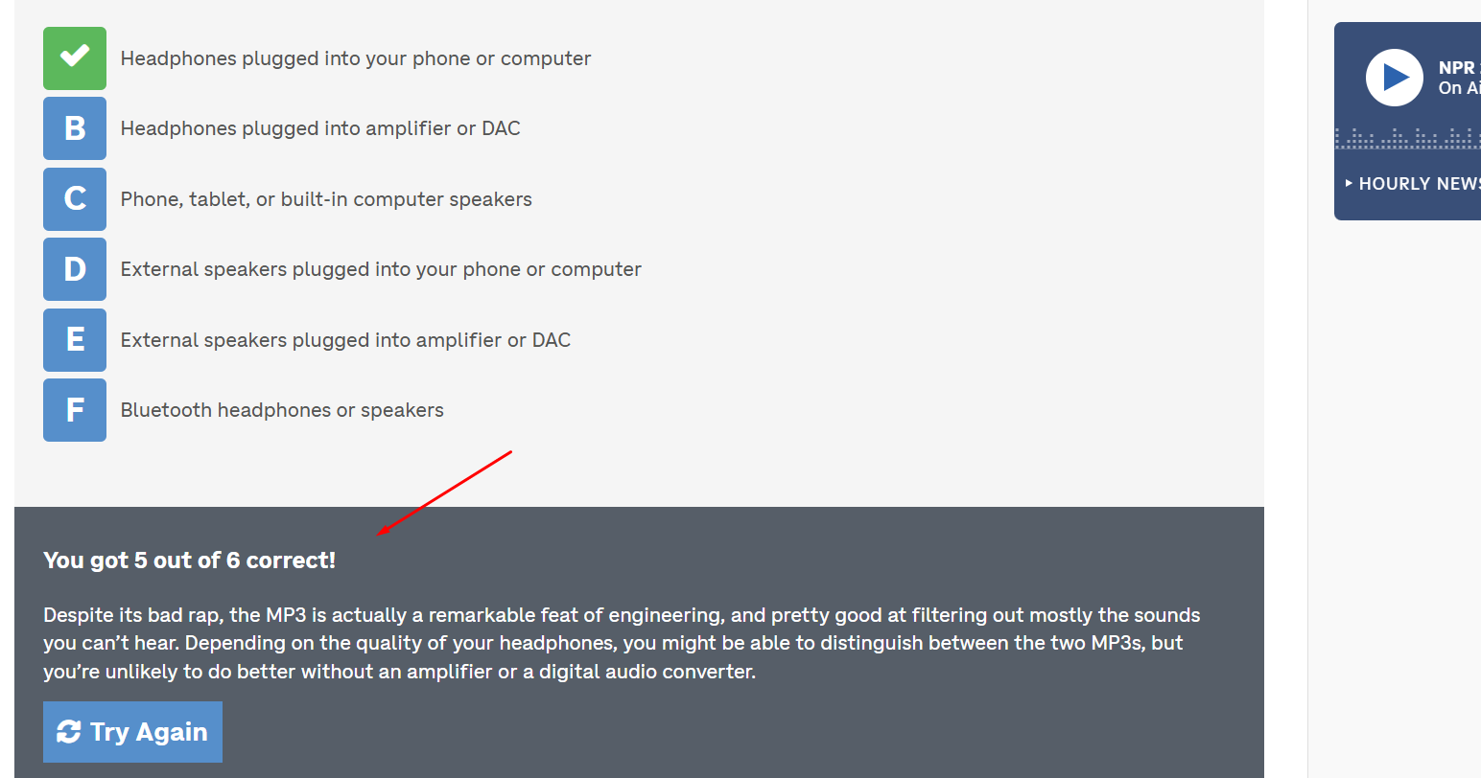Select "Headphones plugged into amplifier or DAC"
The image size is (1481, 778).
click(320, 128)
